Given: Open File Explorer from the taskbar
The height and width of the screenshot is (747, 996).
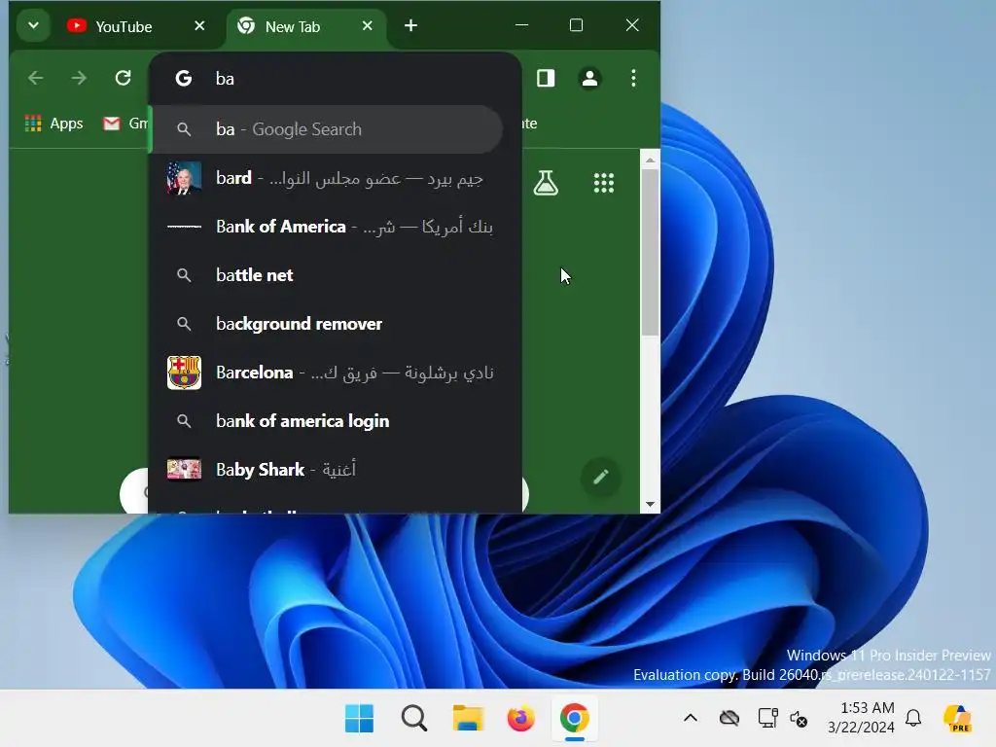Looking at the screenshot, I should tap(468, 719).
